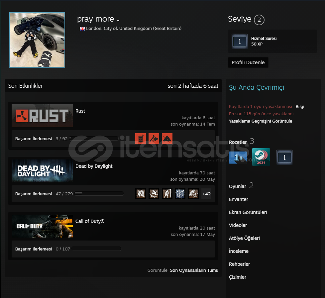Click the son 2 haftada 6 saat text
The width and height of the screenshot is (325, 298).
193,86
